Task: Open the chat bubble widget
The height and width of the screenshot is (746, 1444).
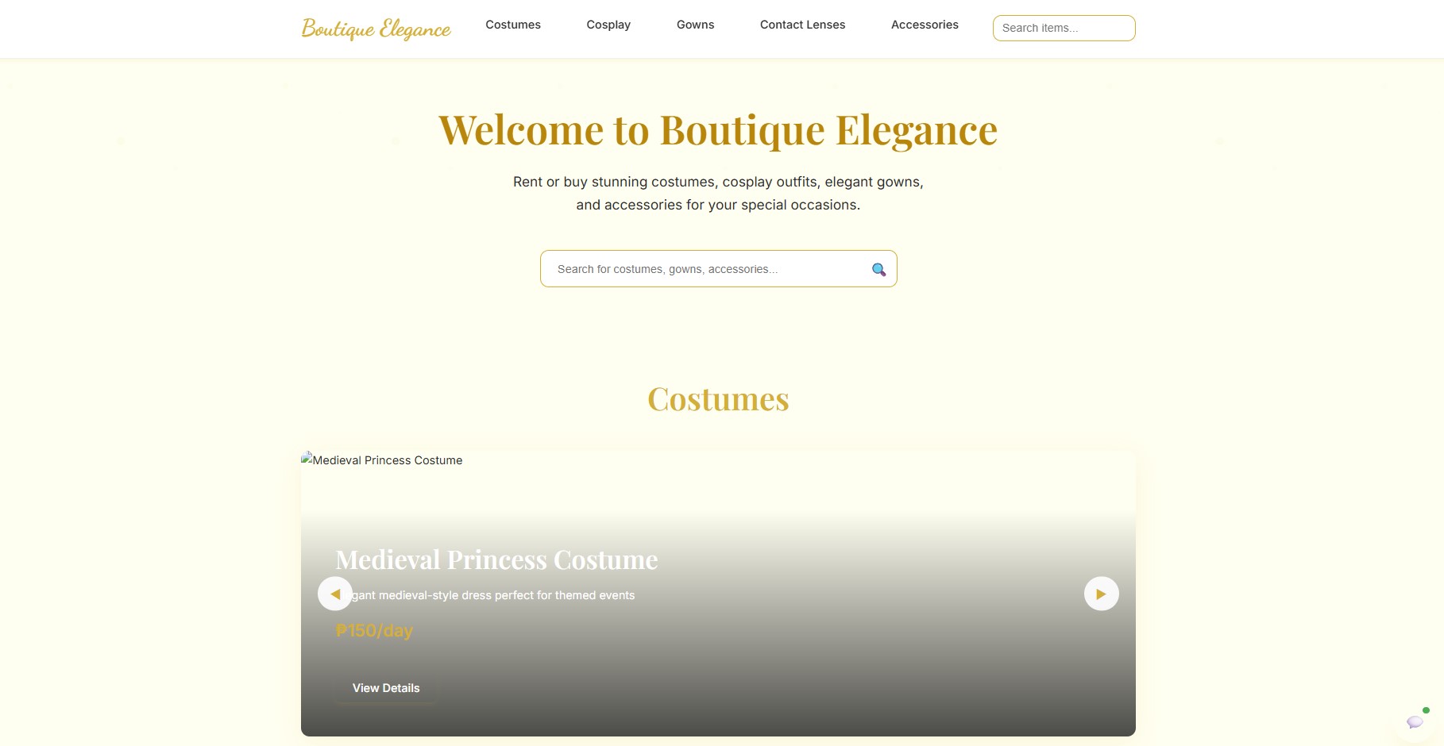Action: click(1415, 721)
